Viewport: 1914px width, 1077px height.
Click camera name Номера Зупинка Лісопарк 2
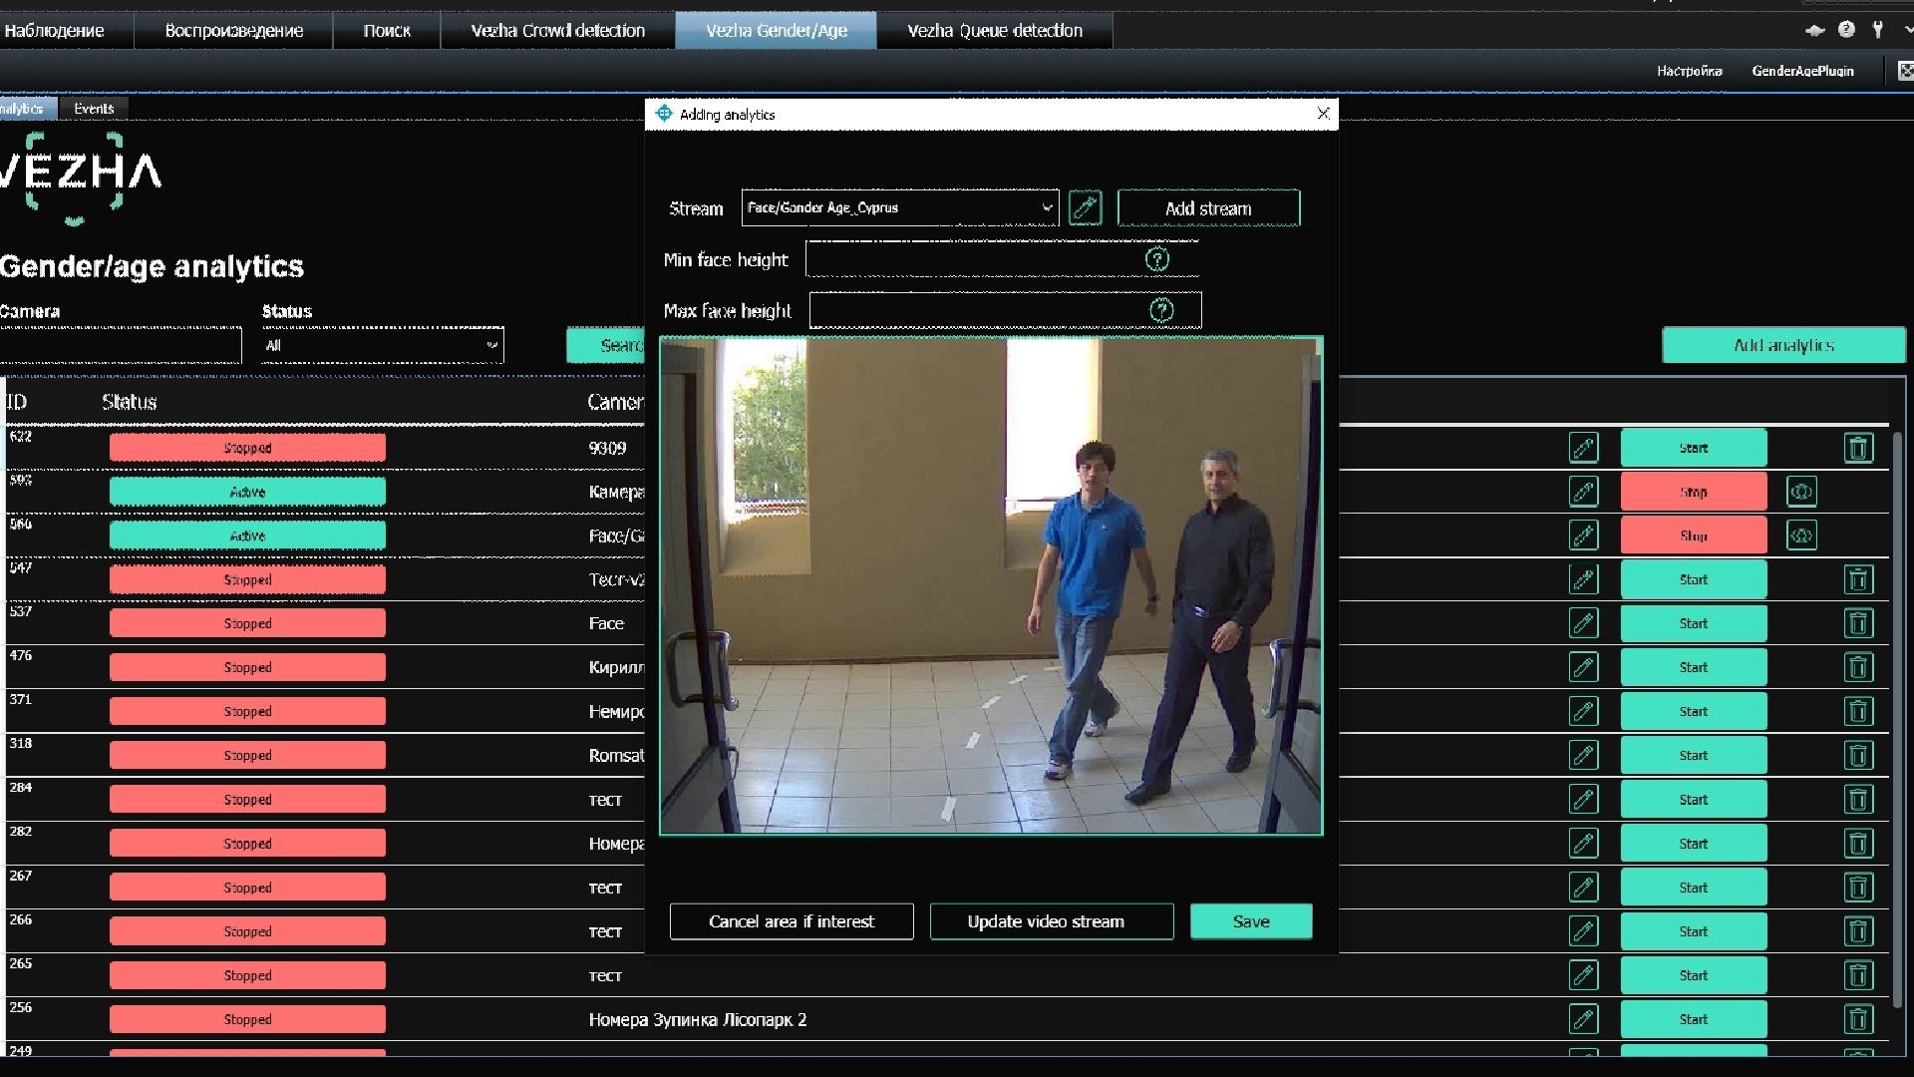[698, 1020]
